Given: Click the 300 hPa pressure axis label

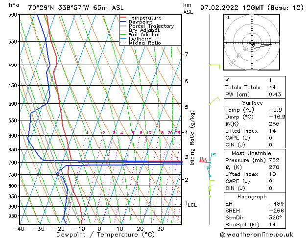Looking at the screenshot, I should click(x=13, y=15).
